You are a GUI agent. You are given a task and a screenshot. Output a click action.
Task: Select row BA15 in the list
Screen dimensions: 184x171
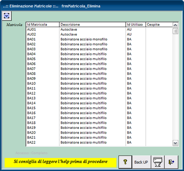tap(99, 108)
